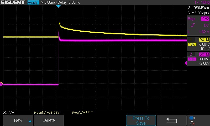This screenshot has height=126, width=210.
Task: Click the channel 2 ground level marker
Action: [1, 84]
